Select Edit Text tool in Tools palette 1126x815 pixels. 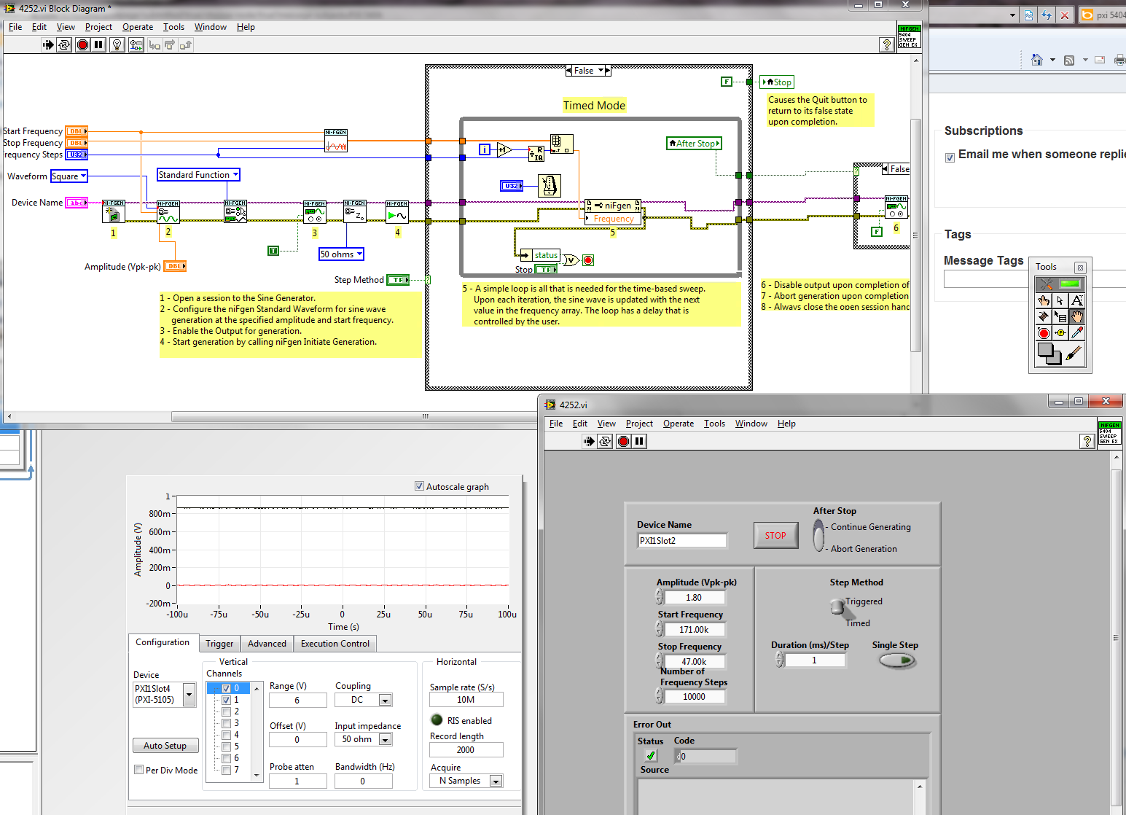(x=1077, y=300)
